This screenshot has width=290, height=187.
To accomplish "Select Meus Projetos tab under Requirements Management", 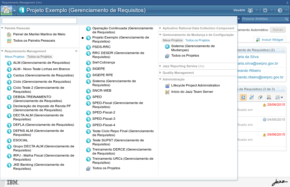I will click(x=15, y=57).
